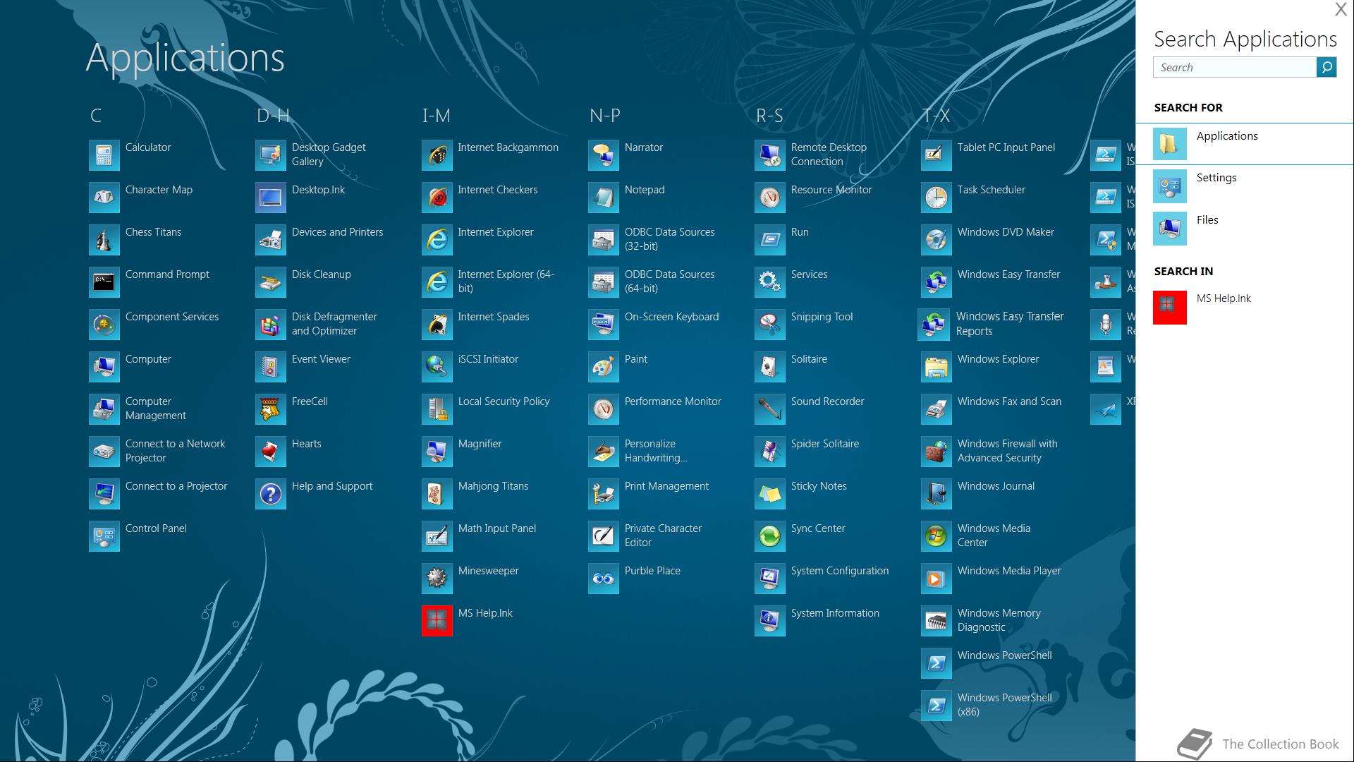Click the System Information label

[x=835, y=613]
